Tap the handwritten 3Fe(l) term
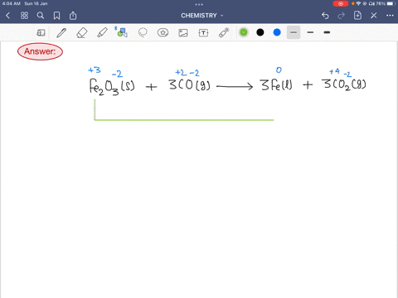This screenshot has height=298, width=398. tap(276, 85)
